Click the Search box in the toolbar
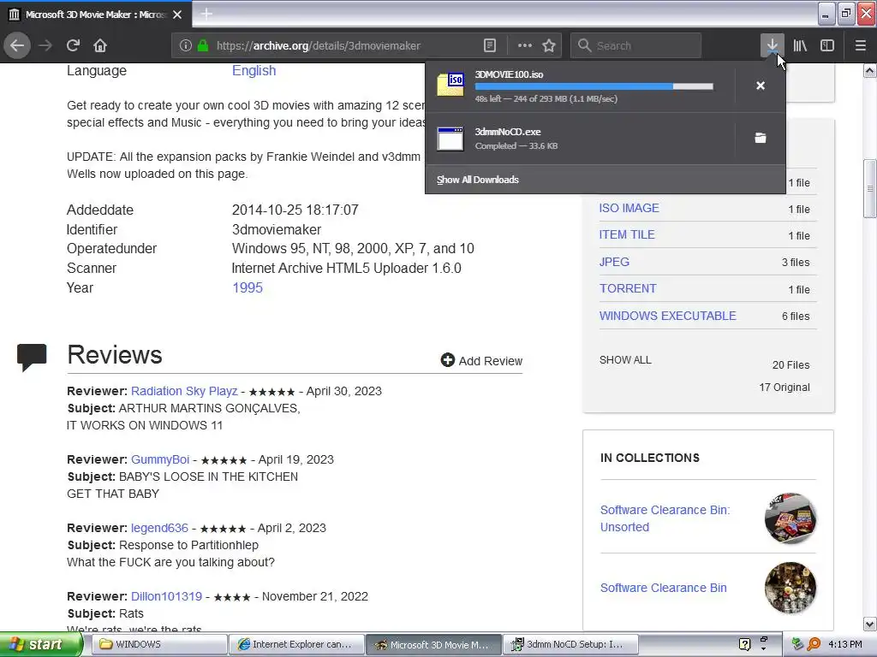 click(635, 46)
